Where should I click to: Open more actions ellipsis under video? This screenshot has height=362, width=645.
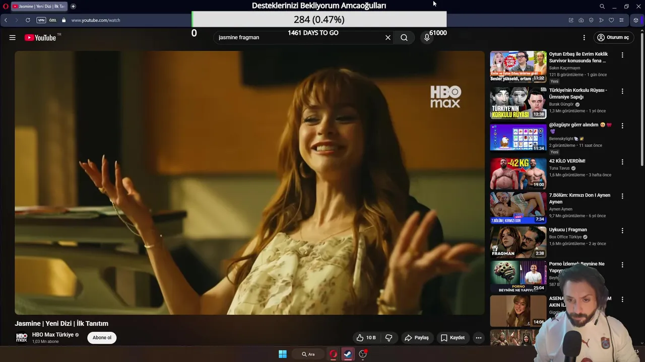(479, 338)
